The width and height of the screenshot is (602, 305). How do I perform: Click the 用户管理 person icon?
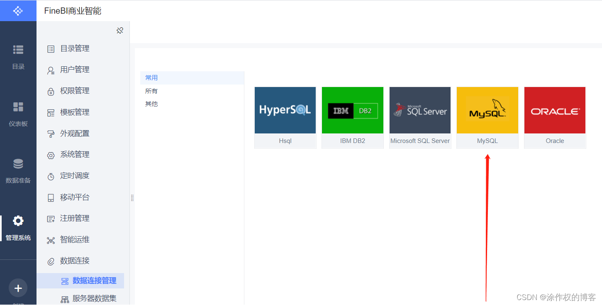pos(51,70)
